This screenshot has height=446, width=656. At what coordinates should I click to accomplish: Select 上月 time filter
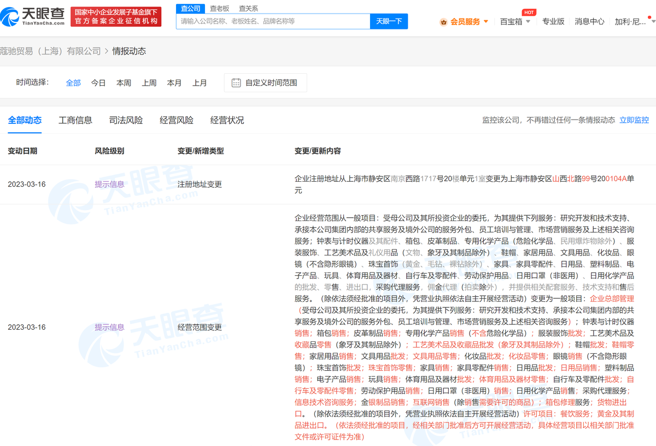pyautogui.click(x=200, y=83)
